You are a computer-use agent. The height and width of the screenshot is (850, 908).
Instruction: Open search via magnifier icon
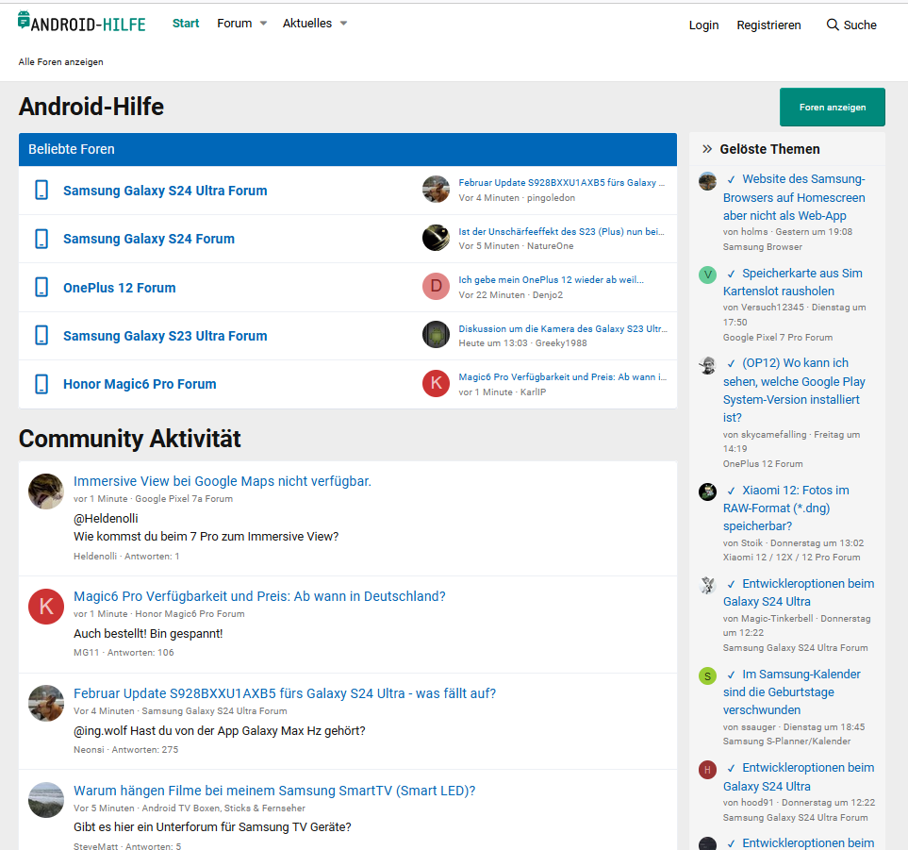pyautogui.click(x=833, y=25)
